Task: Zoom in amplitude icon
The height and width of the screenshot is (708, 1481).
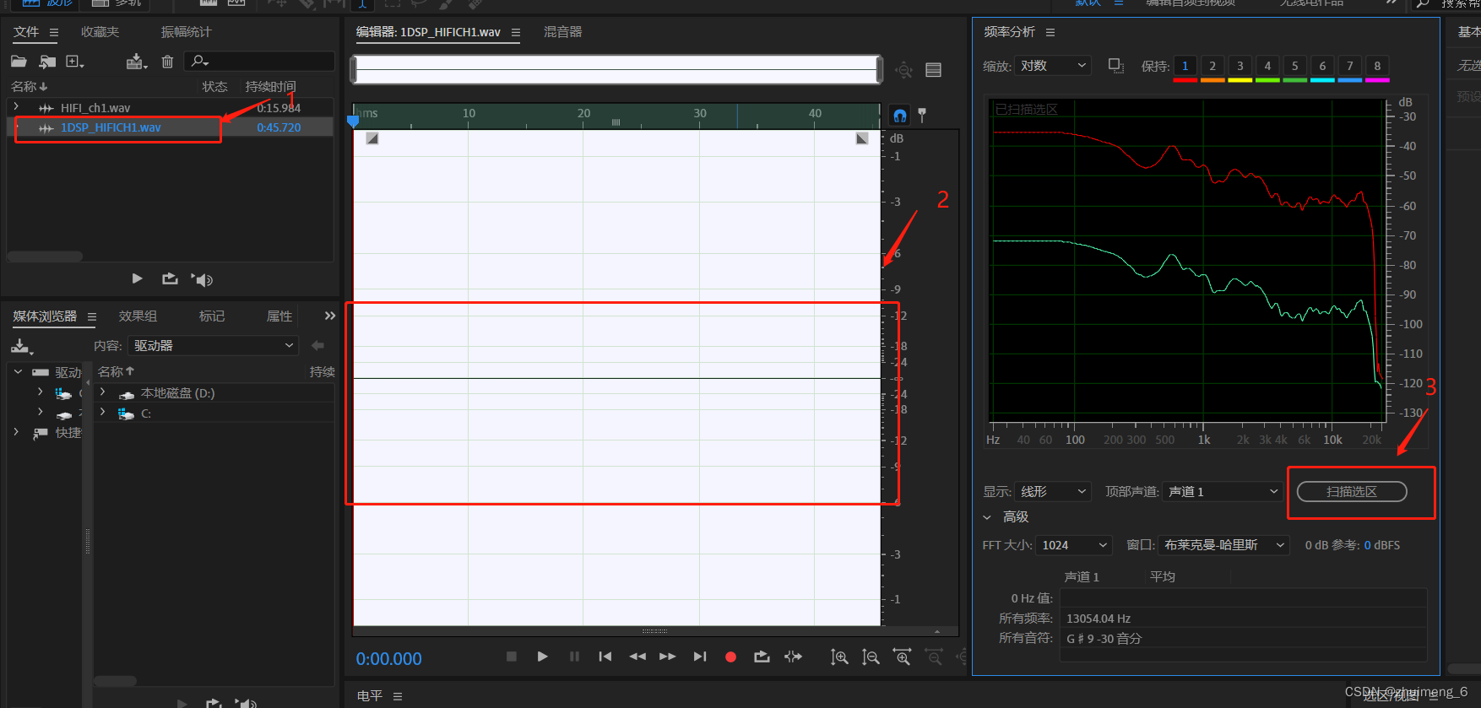Action: tap(839, 657)
